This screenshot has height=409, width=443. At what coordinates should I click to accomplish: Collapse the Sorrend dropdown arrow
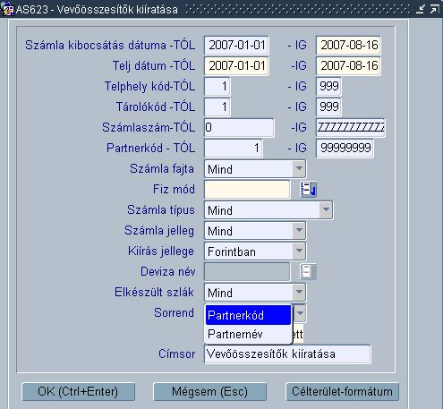click(300, 313)
